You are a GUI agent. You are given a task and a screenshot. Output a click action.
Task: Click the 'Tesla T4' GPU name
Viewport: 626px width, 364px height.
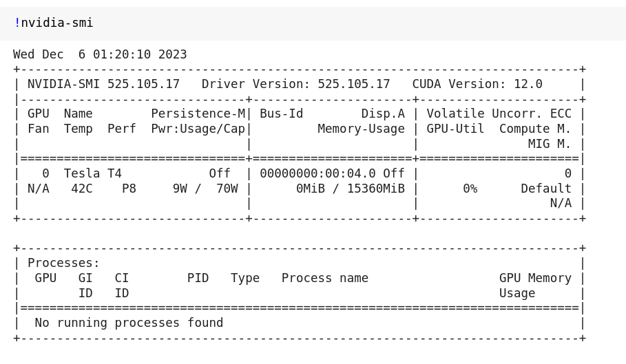tap(92, 173)
